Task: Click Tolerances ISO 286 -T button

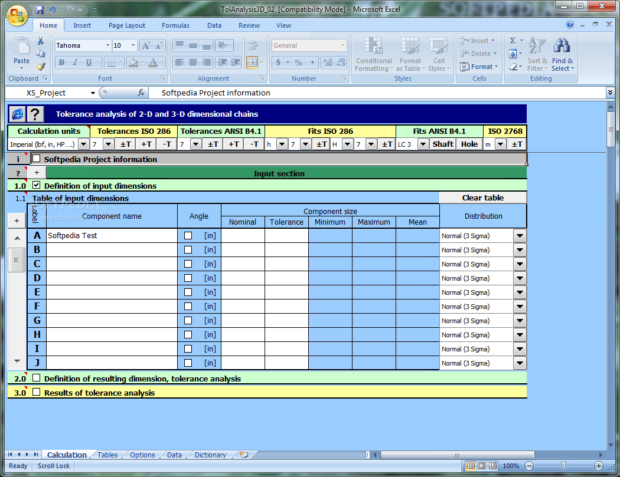Action: coord(167,144)
